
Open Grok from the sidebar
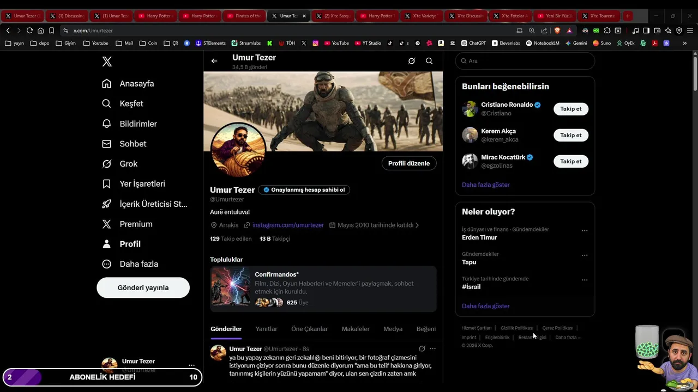(120, 164)
